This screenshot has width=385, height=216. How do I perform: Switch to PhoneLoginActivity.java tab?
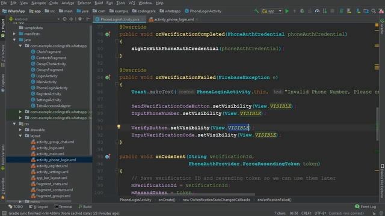pos(119,19)
